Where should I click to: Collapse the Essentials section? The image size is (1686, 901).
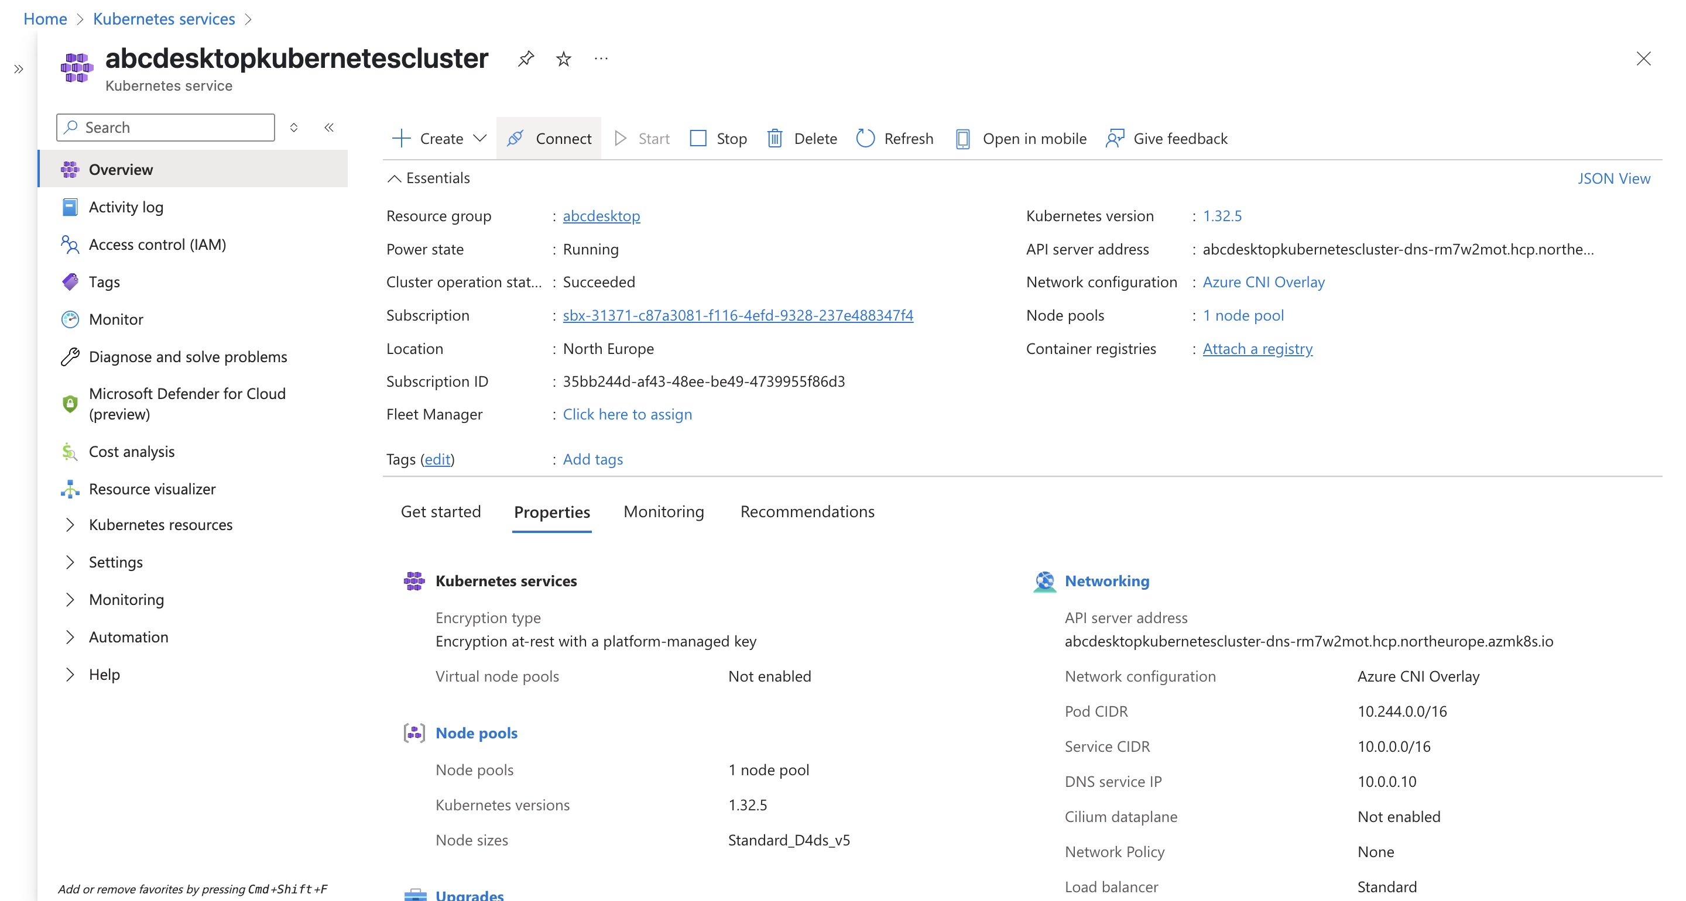click(x=394, y=178)
